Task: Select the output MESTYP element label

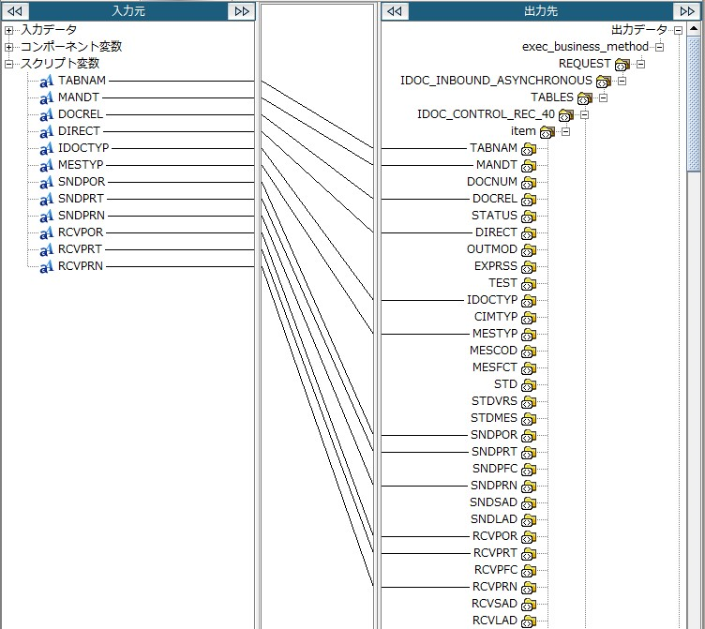Action: (495, 334)
